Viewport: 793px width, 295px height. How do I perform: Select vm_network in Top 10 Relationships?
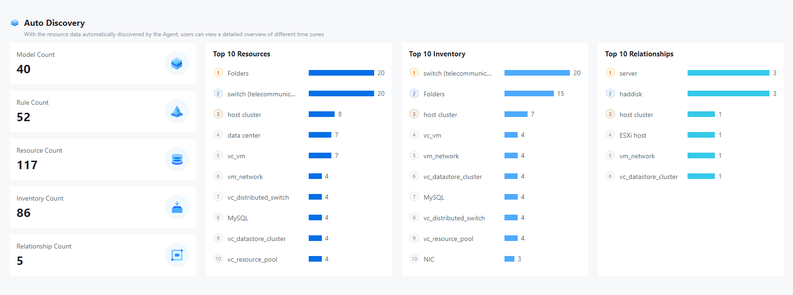click(637, 156)
